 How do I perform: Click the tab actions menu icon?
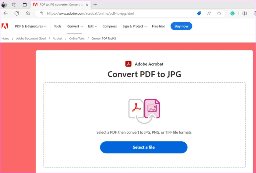25,5
